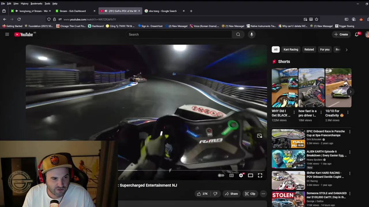The height and width of the screenshot is (207, 369).
Task: Toggle the autoplay switch
Action: [221, 175]
